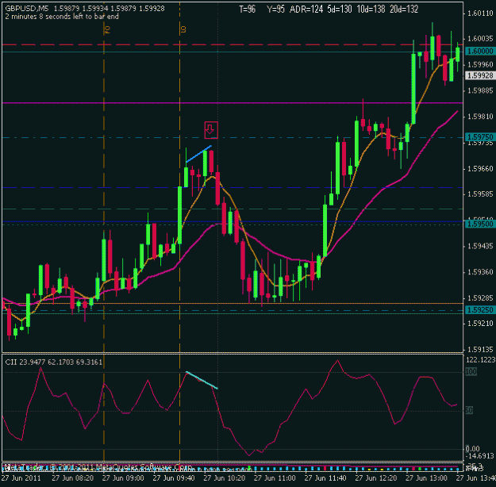Click the 1.59585 price scale label
496x487 pixels.
coord(480,194)
